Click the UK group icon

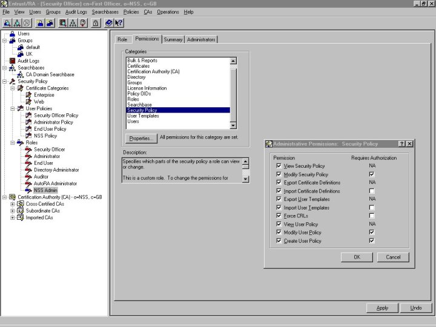pyautogui.click(x=21, y=54)
